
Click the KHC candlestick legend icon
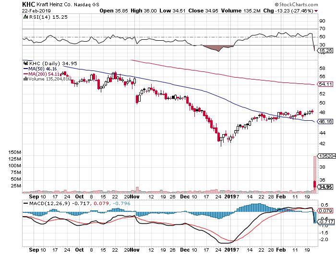[26, 63]
